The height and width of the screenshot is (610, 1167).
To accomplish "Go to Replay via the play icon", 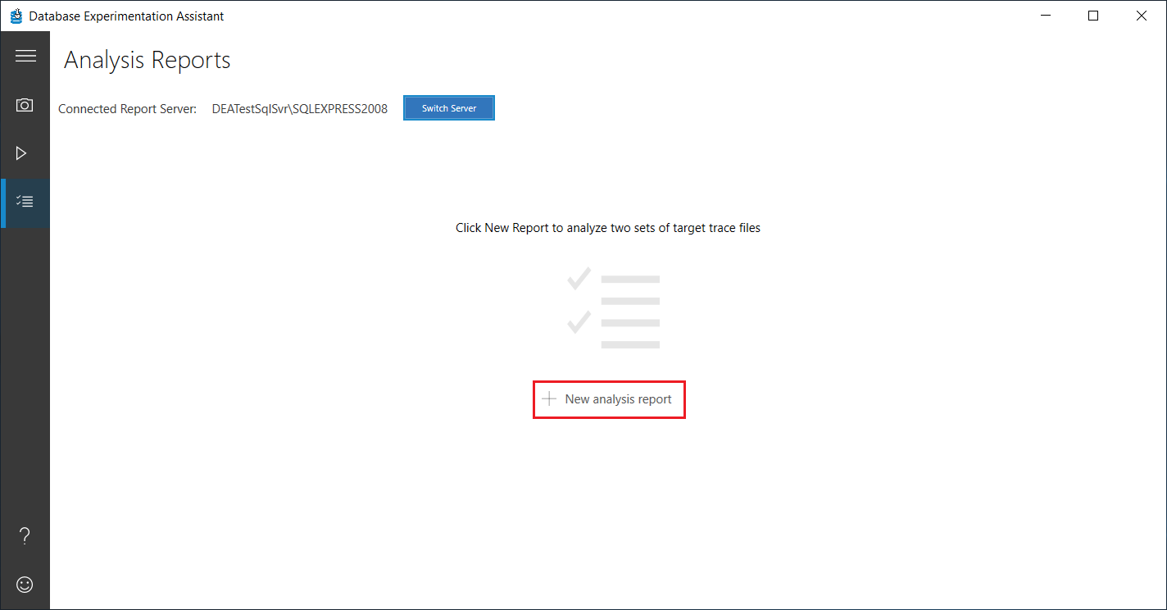I will 22,153.
